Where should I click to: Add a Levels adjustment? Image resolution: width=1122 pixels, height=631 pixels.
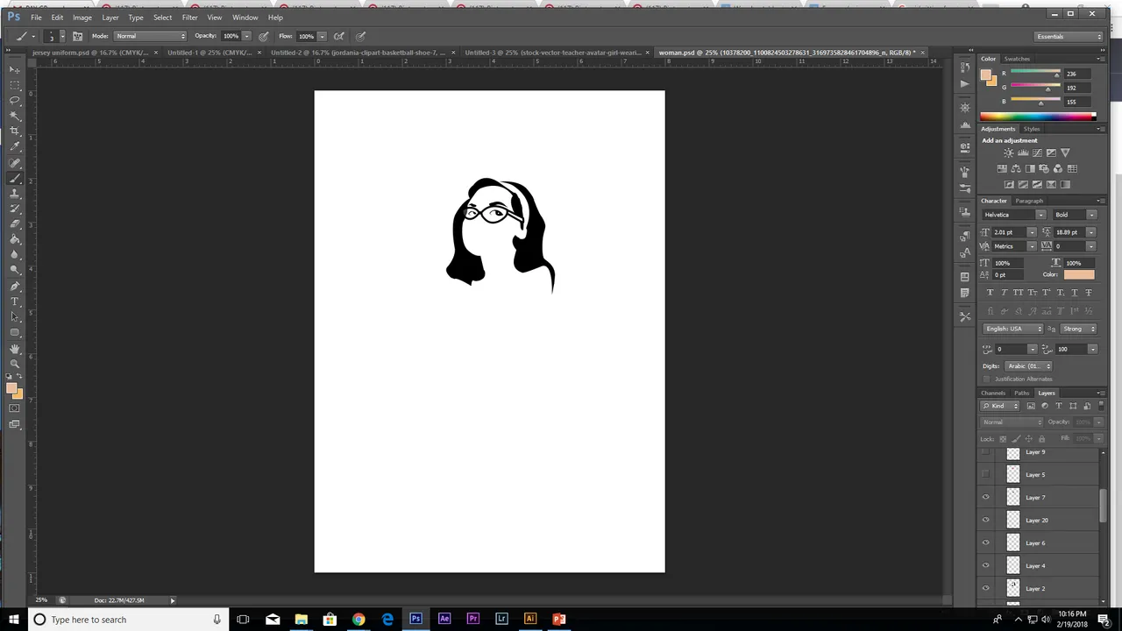tap(1023, 152)
